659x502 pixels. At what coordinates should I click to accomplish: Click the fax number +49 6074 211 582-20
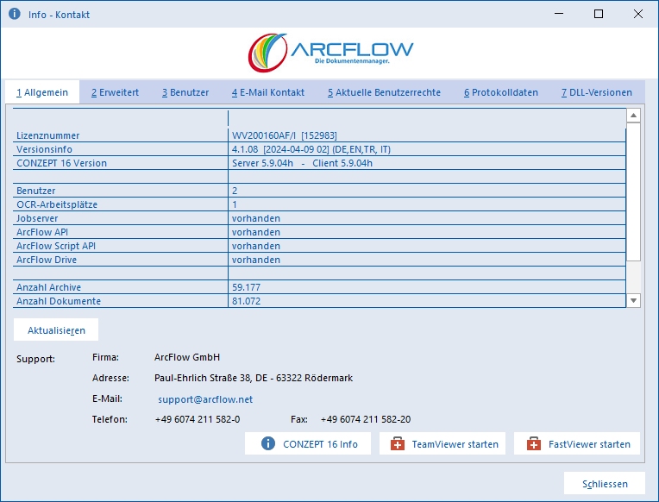coord(366,419)
